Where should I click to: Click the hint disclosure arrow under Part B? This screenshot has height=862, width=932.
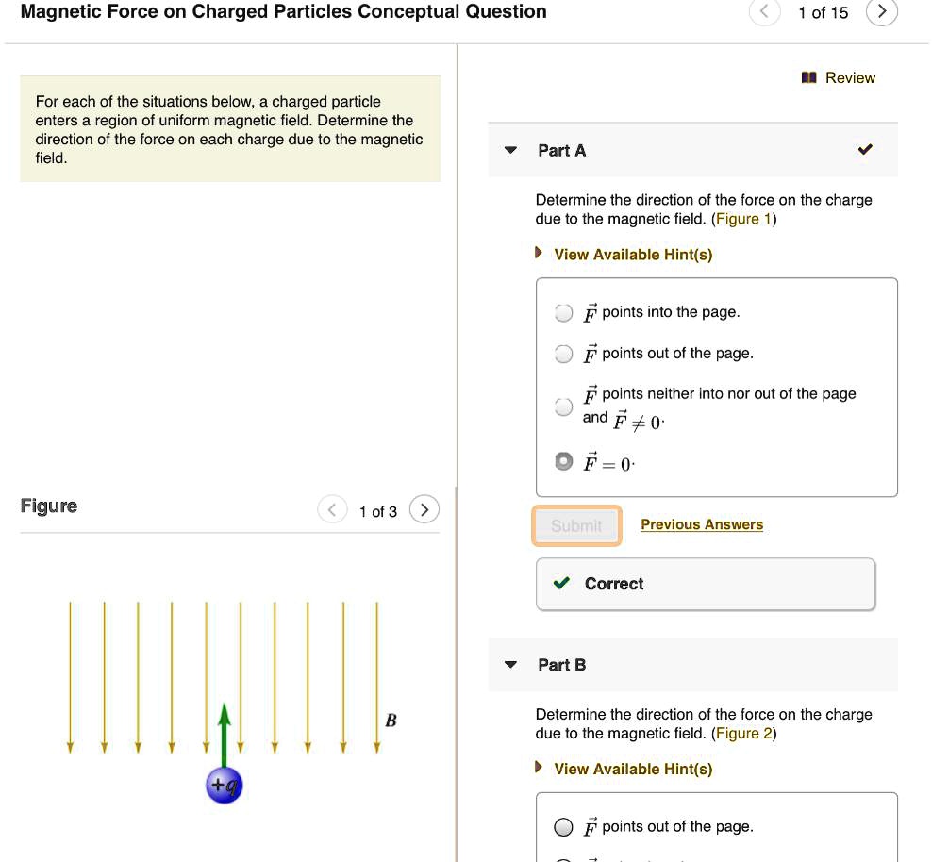[539, 769]
